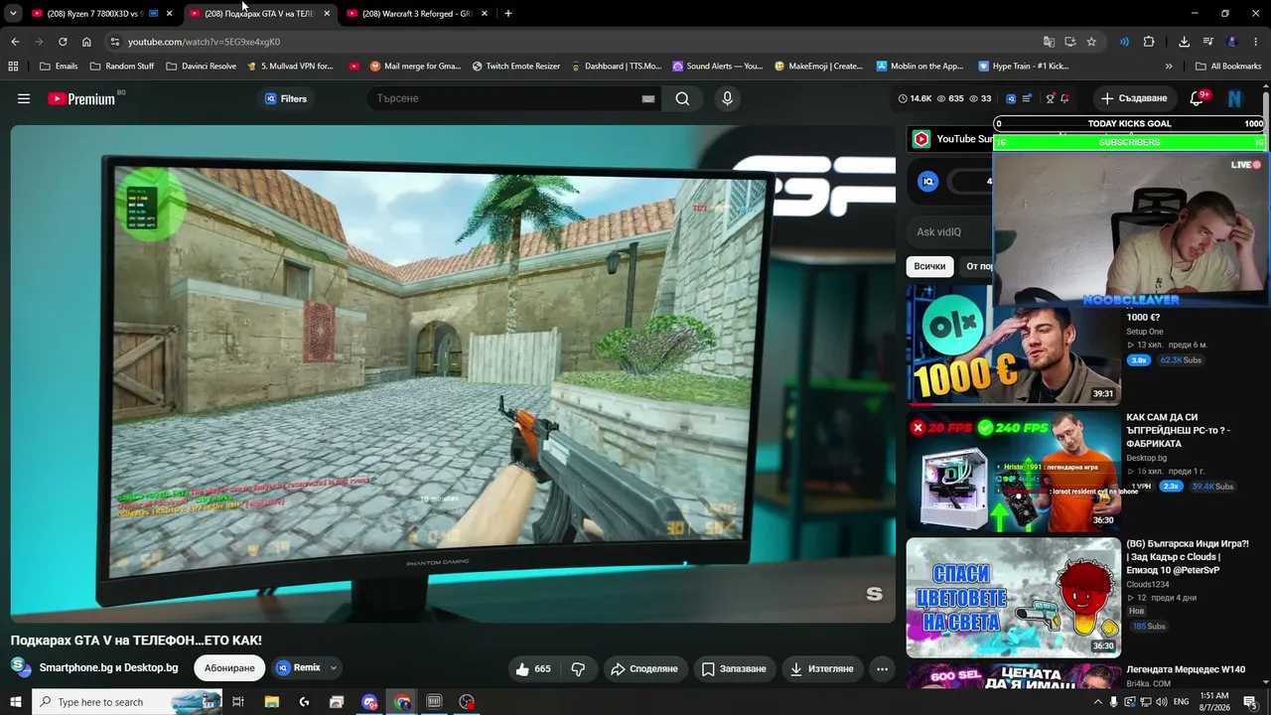Open the media controls icon in toolbar

pos(1208,42)
